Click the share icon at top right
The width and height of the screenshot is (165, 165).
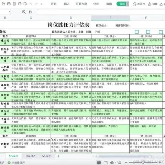161,4
